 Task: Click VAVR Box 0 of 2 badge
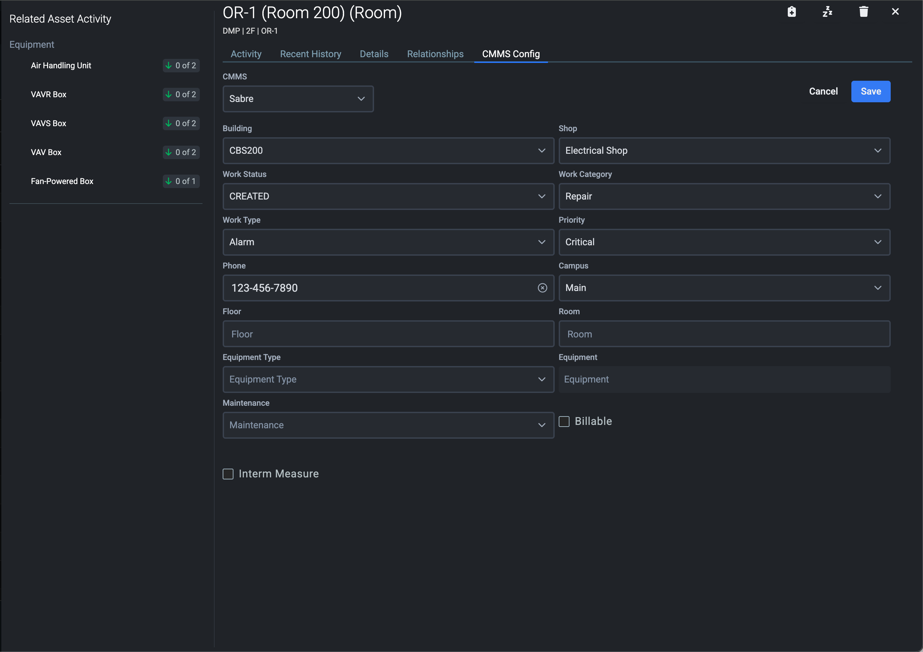181,95
